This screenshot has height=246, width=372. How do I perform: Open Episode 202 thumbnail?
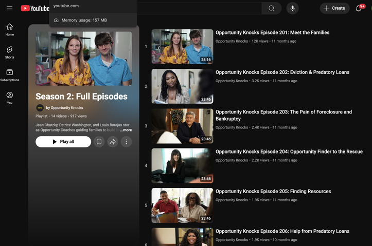coord(182,86)
